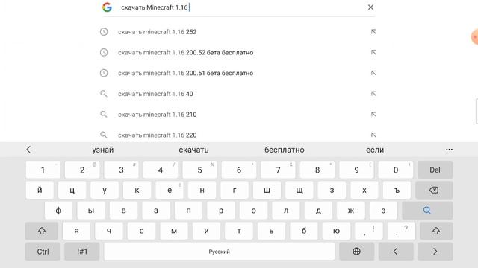Click magnifier icon beside '1.16 210'

[x=104, y=114]
